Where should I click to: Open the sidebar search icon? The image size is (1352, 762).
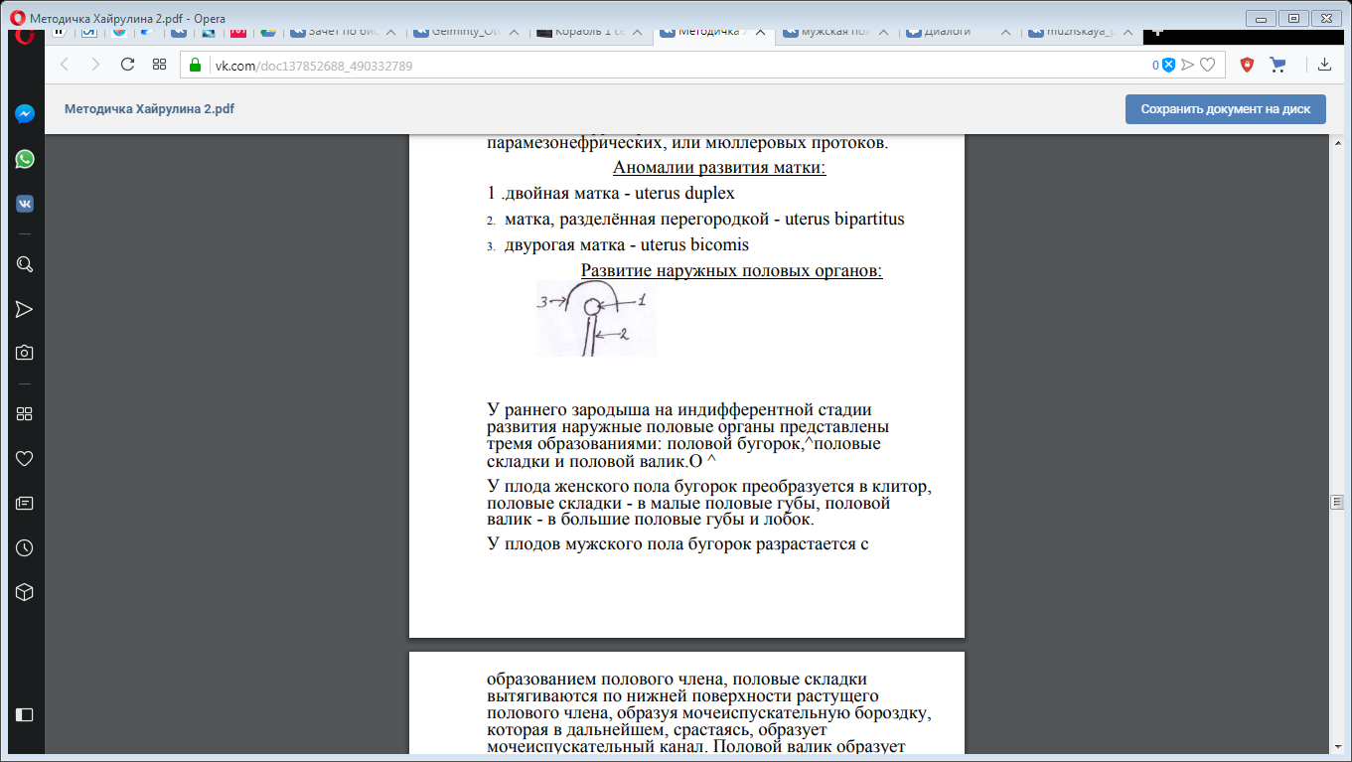point(25,264)
